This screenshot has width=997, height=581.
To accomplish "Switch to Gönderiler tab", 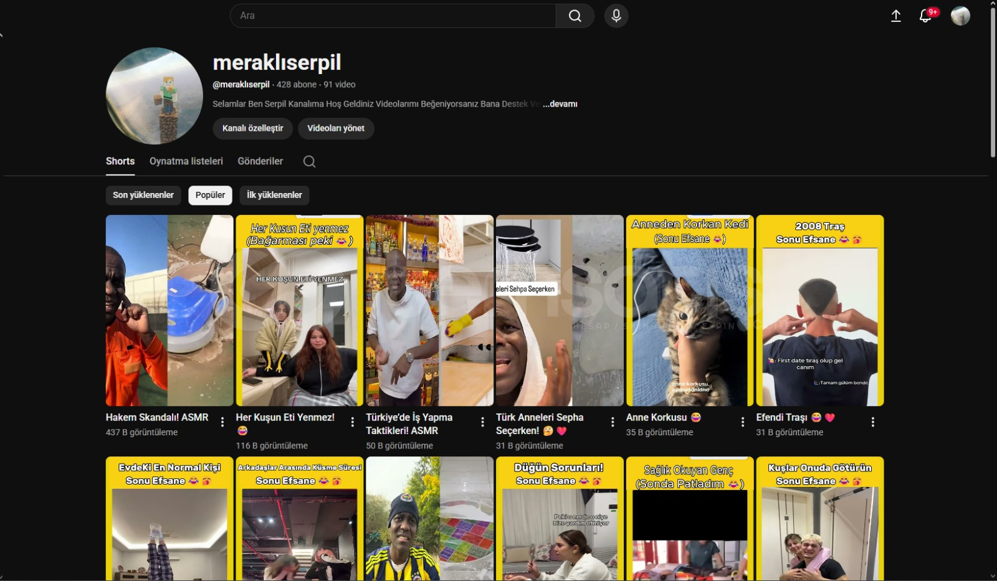I will (x=260, y=161).
